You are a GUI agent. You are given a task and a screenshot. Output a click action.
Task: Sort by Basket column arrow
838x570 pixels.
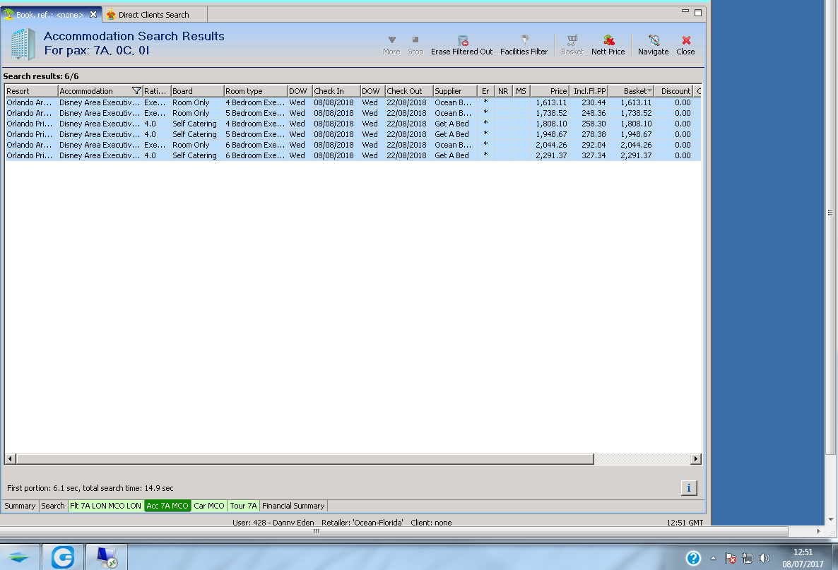point(650,91)
